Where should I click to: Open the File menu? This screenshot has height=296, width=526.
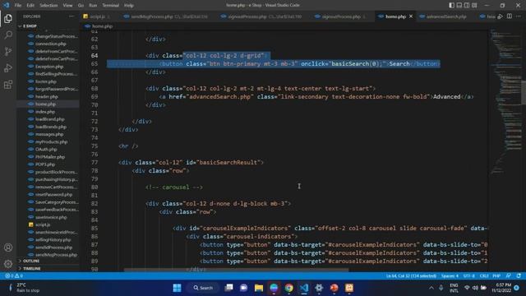point(18,6)
